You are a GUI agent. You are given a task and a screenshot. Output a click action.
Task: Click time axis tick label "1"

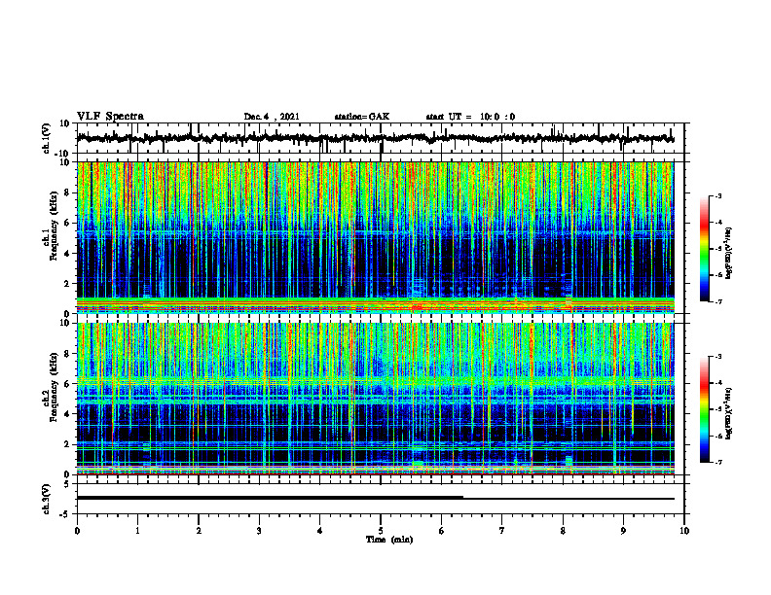[x=137, y=531]
